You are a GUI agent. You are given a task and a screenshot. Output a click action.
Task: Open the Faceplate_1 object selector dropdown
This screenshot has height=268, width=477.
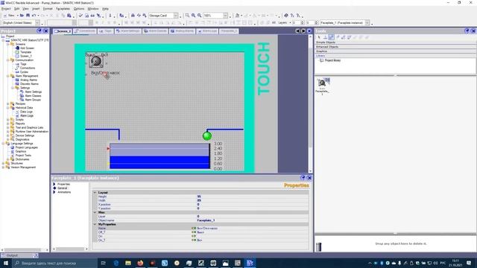point(367,23)
